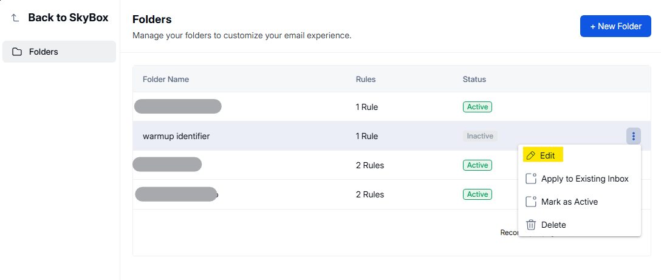The height and width of the screenshot is (280, 661).
Task: Click the Folder Name column header
Action: (x=166, y=79)
